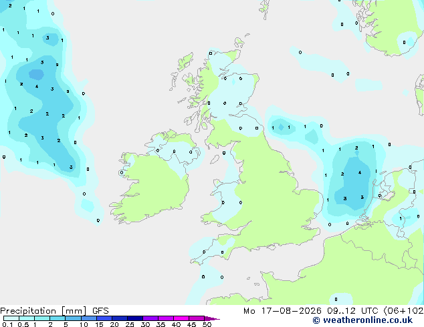Click the '50' legend scale label
The height and width of the screenshot is (327, 424).
[207, 324]
